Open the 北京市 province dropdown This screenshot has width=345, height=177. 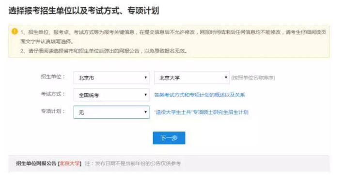(x=111, y=78)
